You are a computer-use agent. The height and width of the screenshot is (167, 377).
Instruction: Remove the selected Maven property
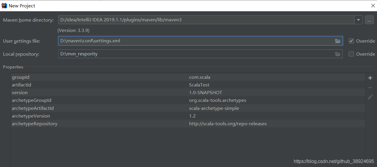coord(370,88)
